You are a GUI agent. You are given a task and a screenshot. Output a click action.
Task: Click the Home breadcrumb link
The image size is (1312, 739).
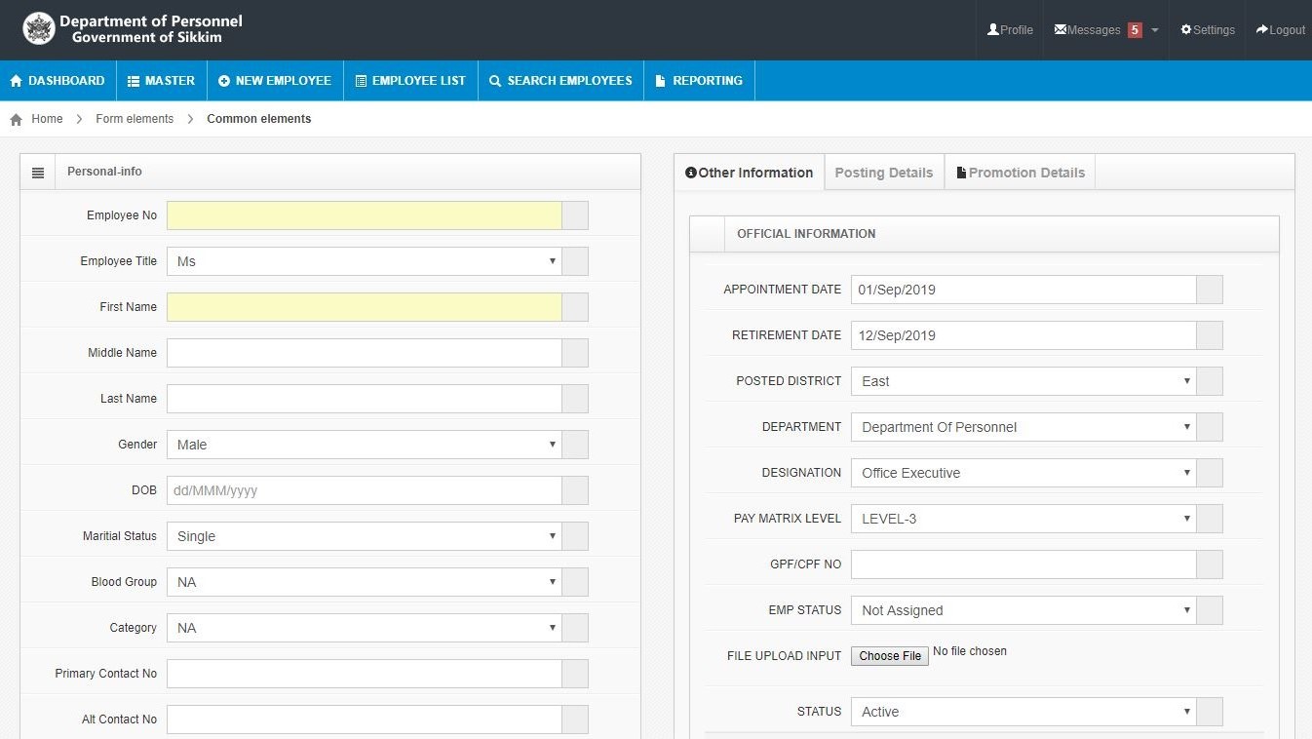click(47, 119)
